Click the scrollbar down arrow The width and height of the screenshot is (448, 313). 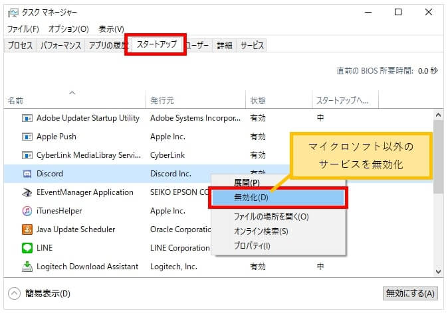click(x=438, y=272)
